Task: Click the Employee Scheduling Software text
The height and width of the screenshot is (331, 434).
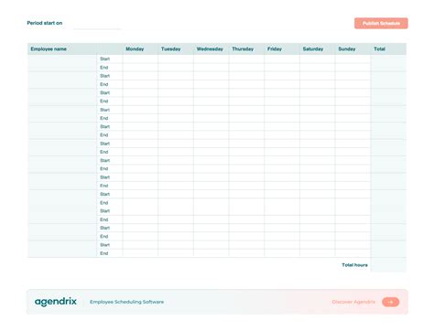Action: pos(126,302)
